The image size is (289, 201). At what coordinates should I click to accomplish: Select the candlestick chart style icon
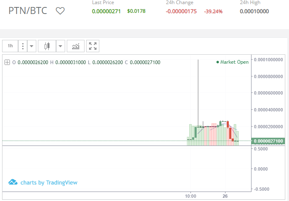pos(47,46)
